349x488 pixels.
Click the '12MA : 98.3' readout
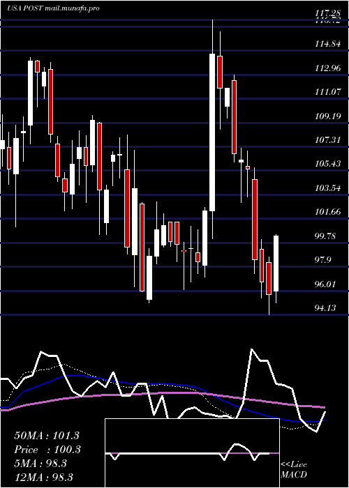(43, 478)
